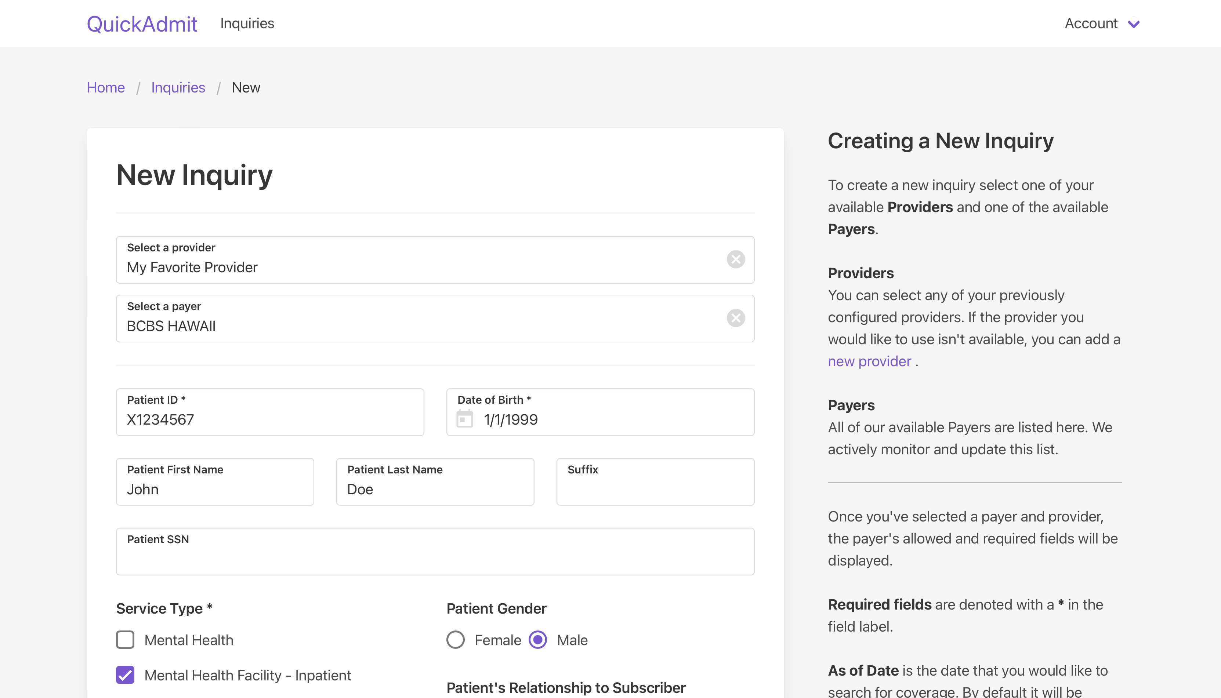Open the Account menu
Viewport: 1221px width, 698px height.
tap(1091, 23)
